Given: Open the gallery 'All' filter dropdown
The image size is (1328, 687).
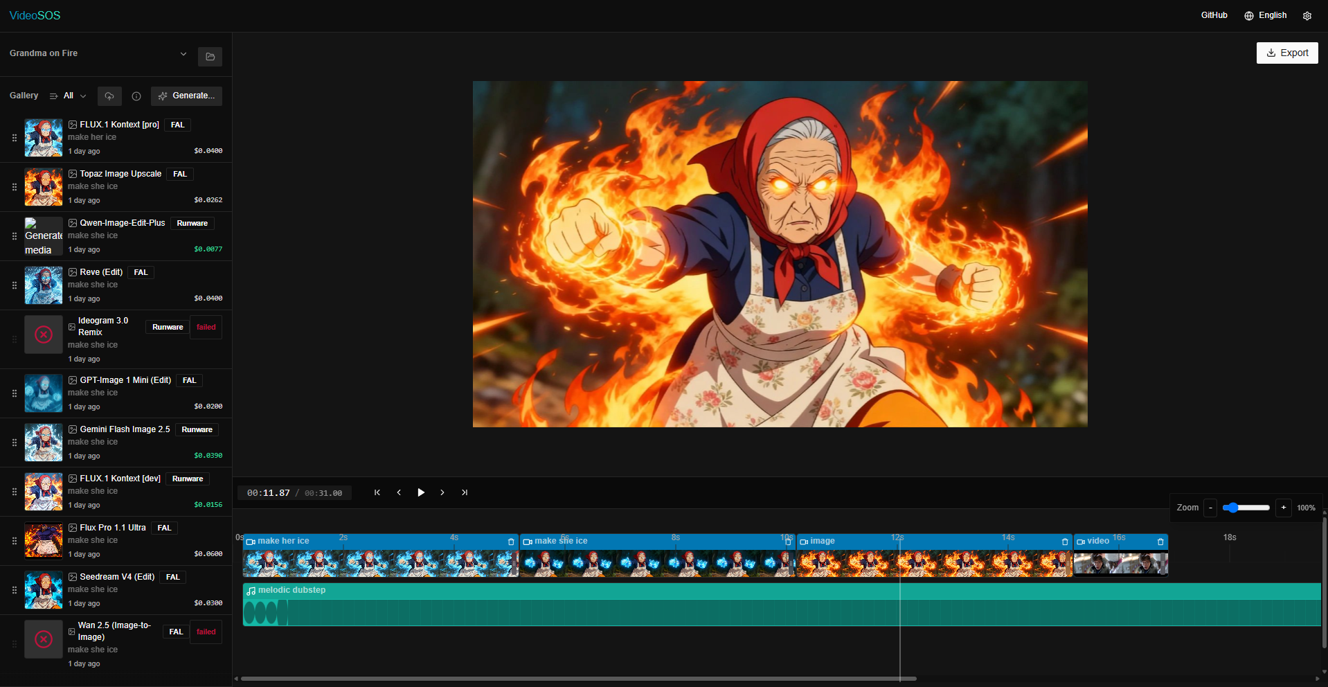Looking at the screenshot, I should (72, 96).
